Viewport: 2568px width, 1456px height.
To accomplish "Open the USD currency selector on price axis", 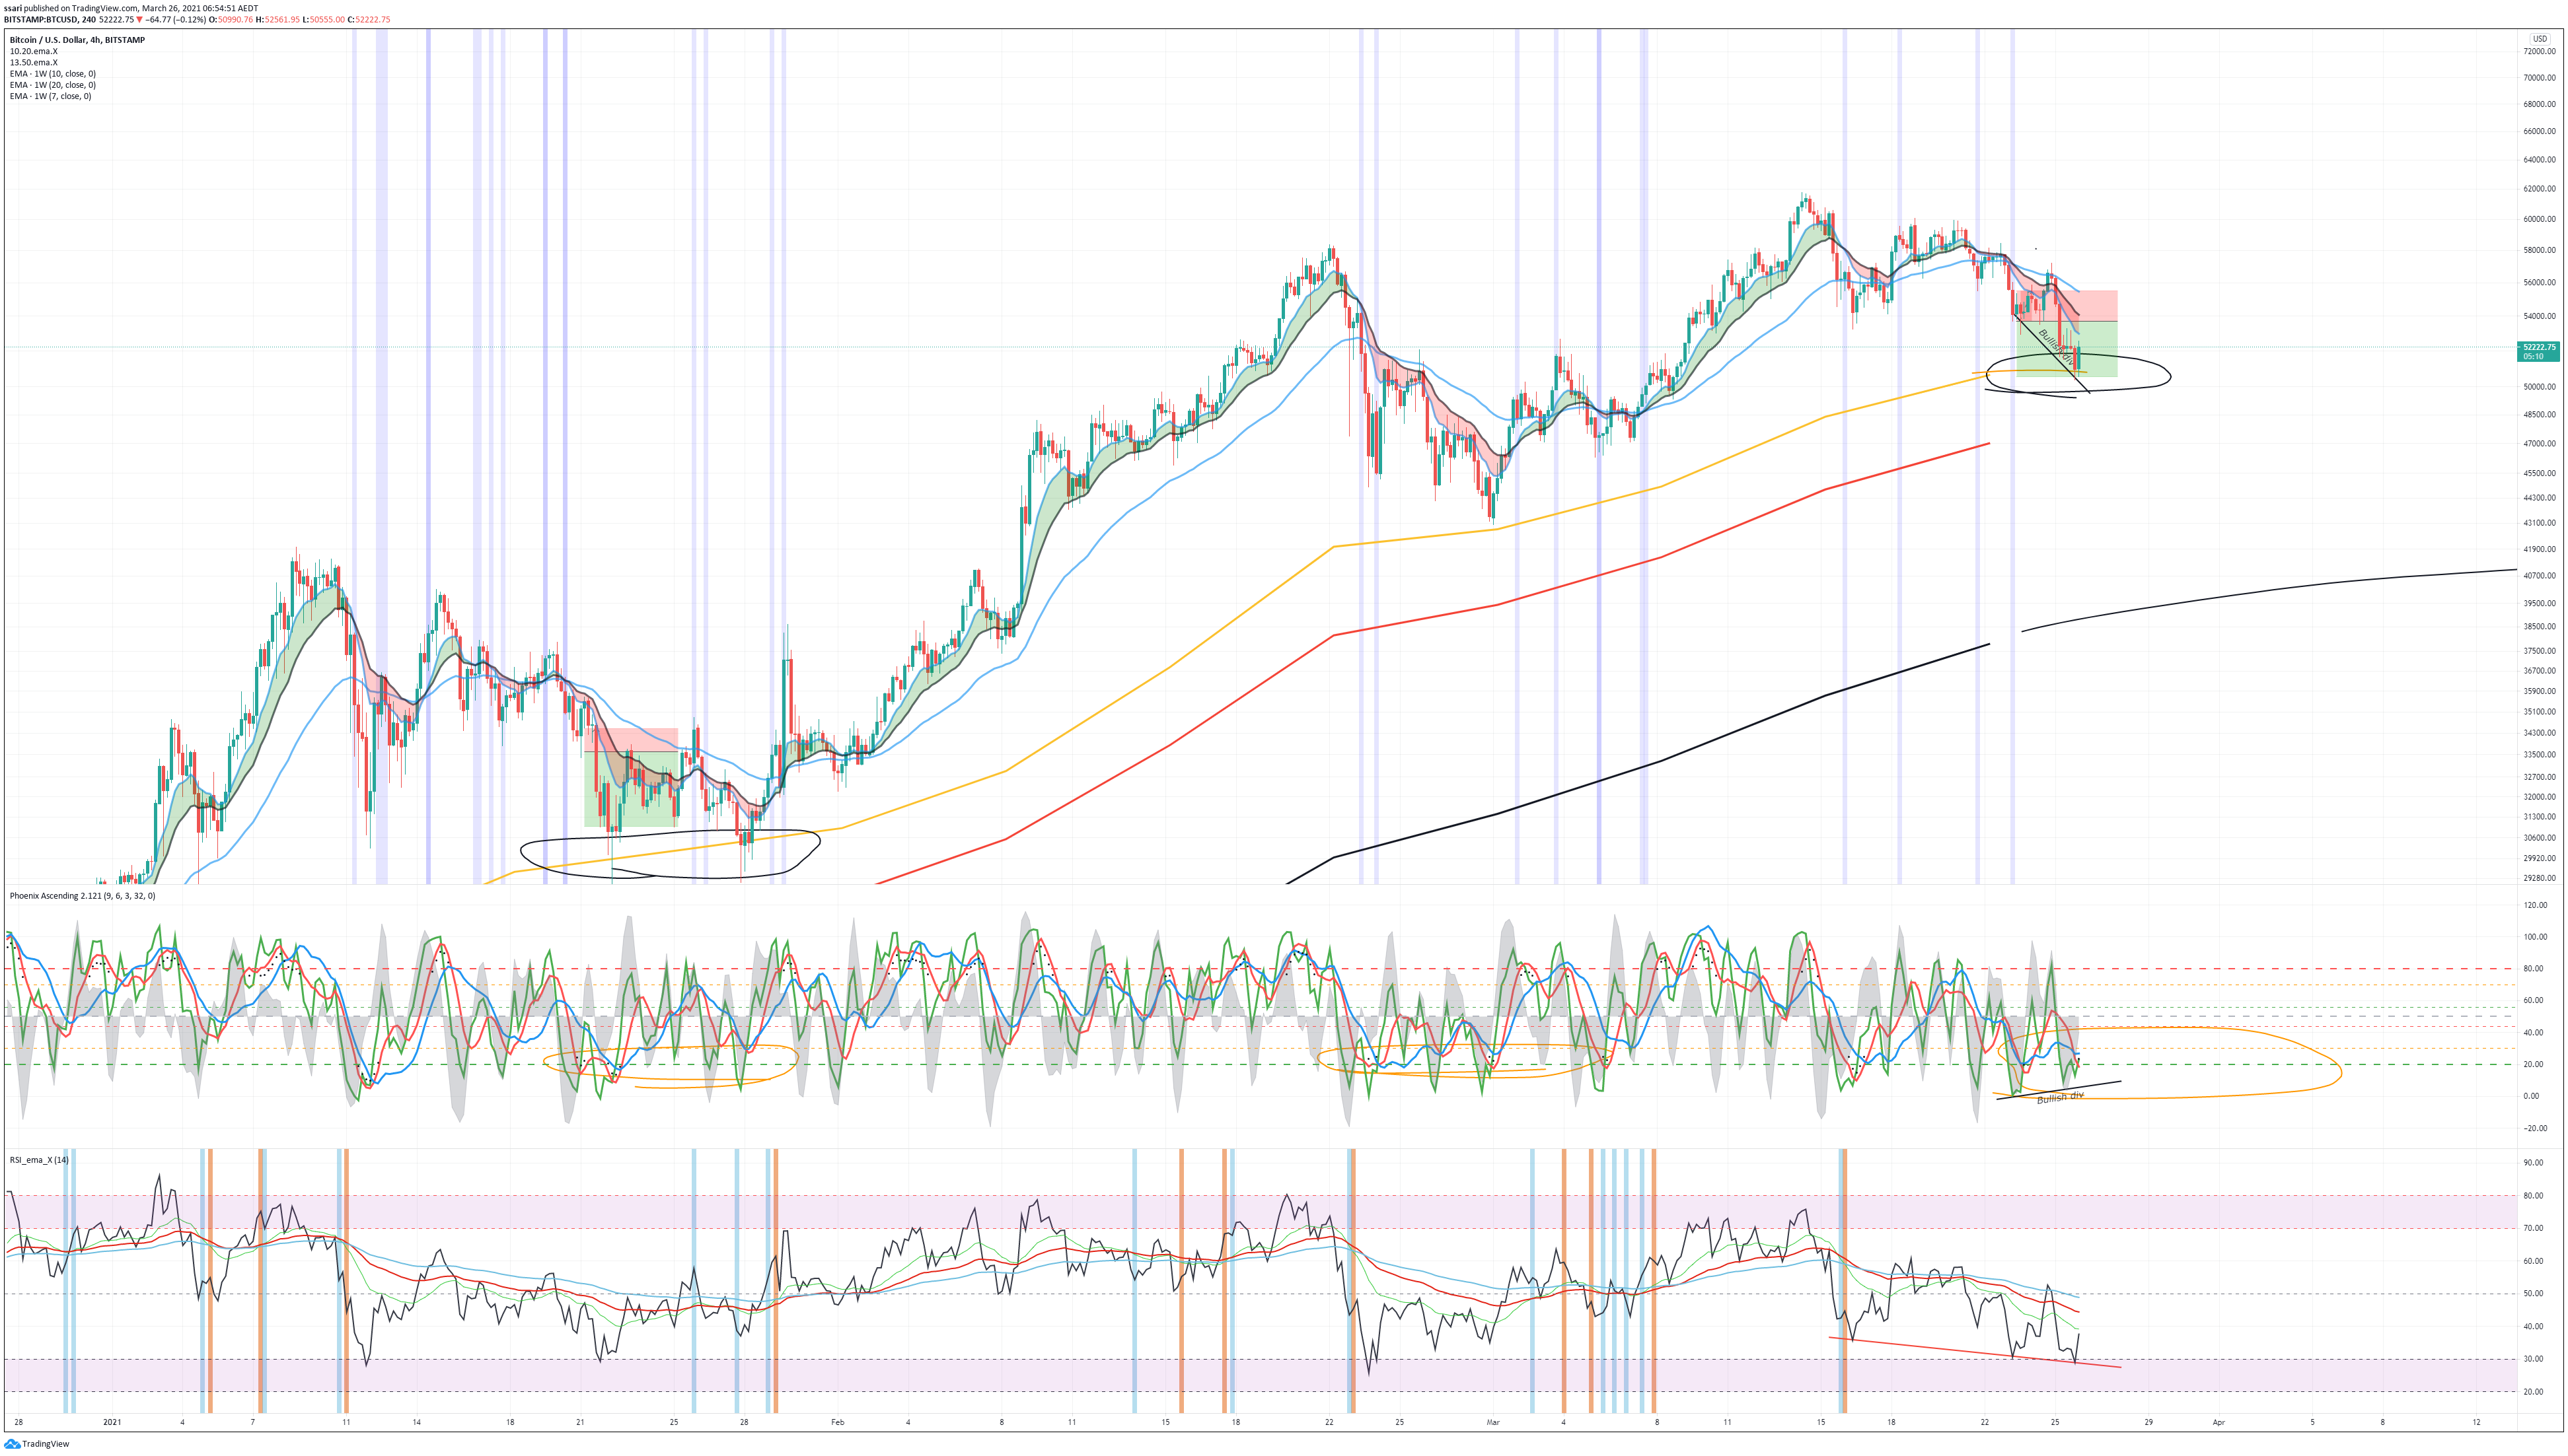I will pos(2539,39).
